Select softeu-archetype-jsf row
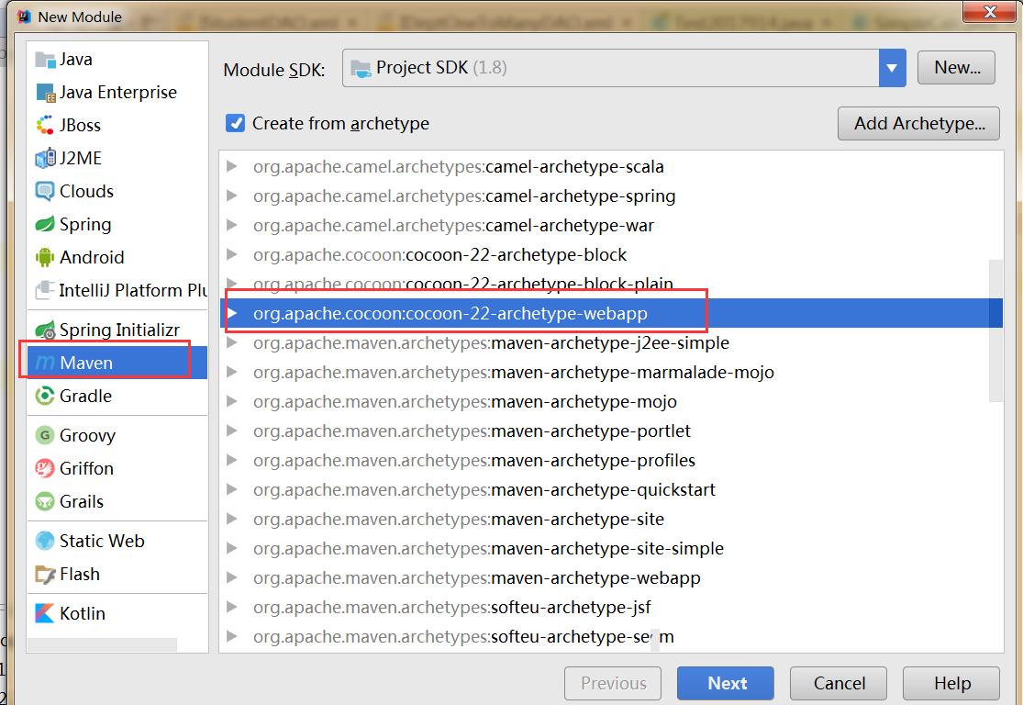This screenshot has width=1023, height=705. [x=611, y=607]
